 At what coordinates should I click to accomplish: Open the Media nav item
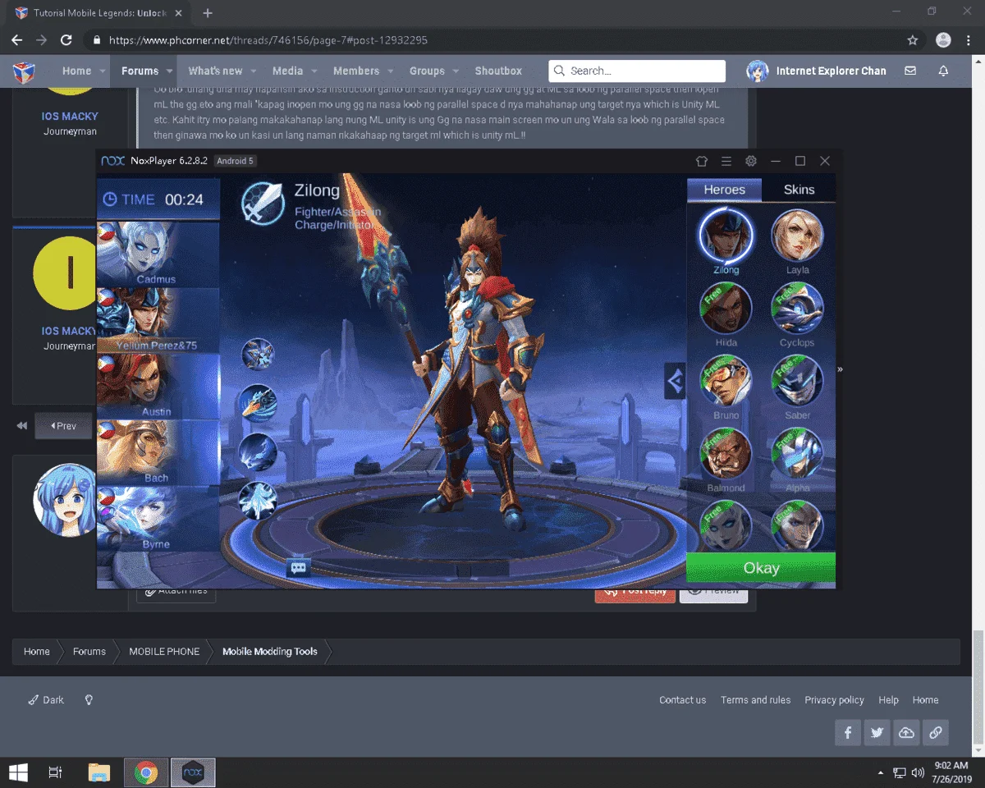[287, 71]
